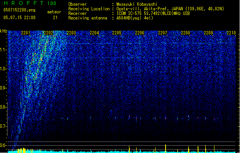Click the 2207 time marker
Viewport: 240px width, 153px height.
click(x=163, y=33)
